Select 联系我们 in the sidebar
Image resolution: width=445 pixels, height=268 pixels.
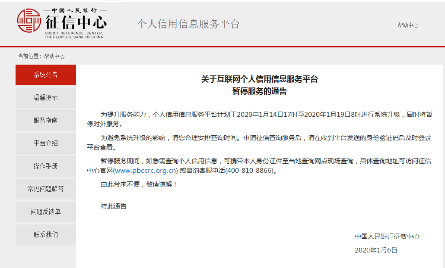(x=46, y=234)
